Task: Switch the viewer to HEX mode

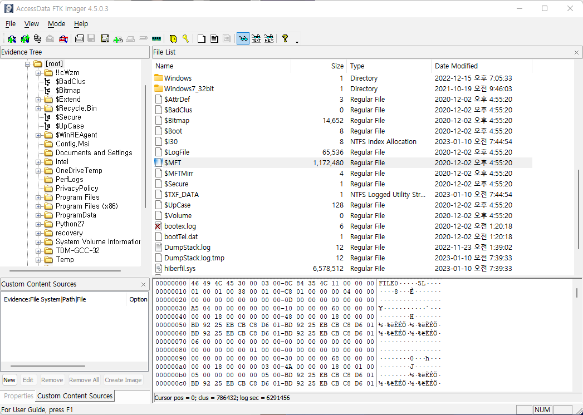Action: point(269,38)
